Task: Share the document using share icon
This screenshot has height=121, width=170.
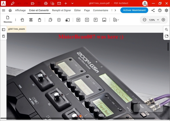Action: coord(153,10)
